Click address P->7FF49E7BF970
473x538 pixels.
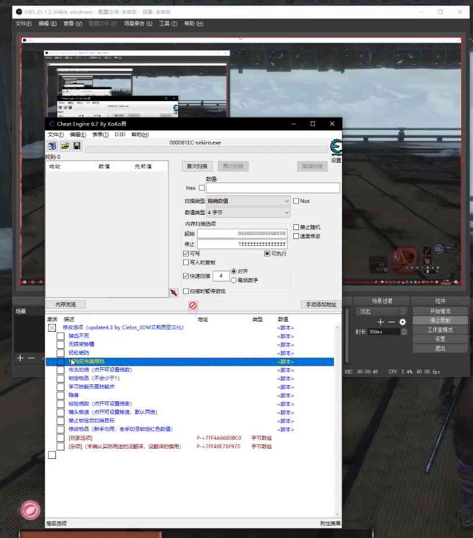pos(219,446)
